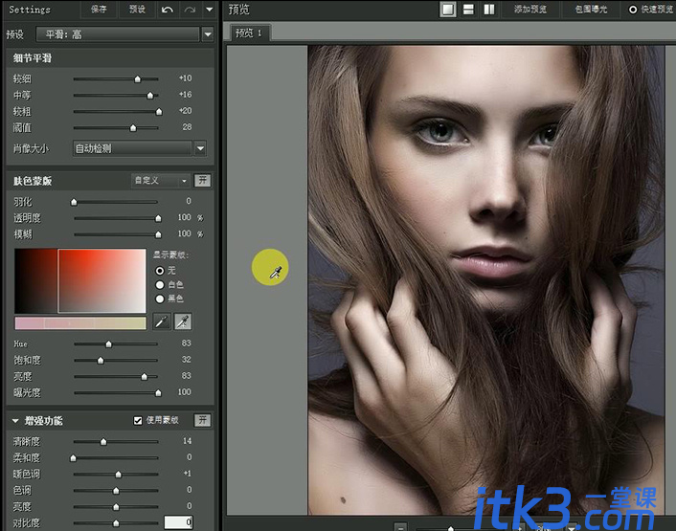
Task: Click the 较粗 detail smoothing slider
Action: coord(117,112)
